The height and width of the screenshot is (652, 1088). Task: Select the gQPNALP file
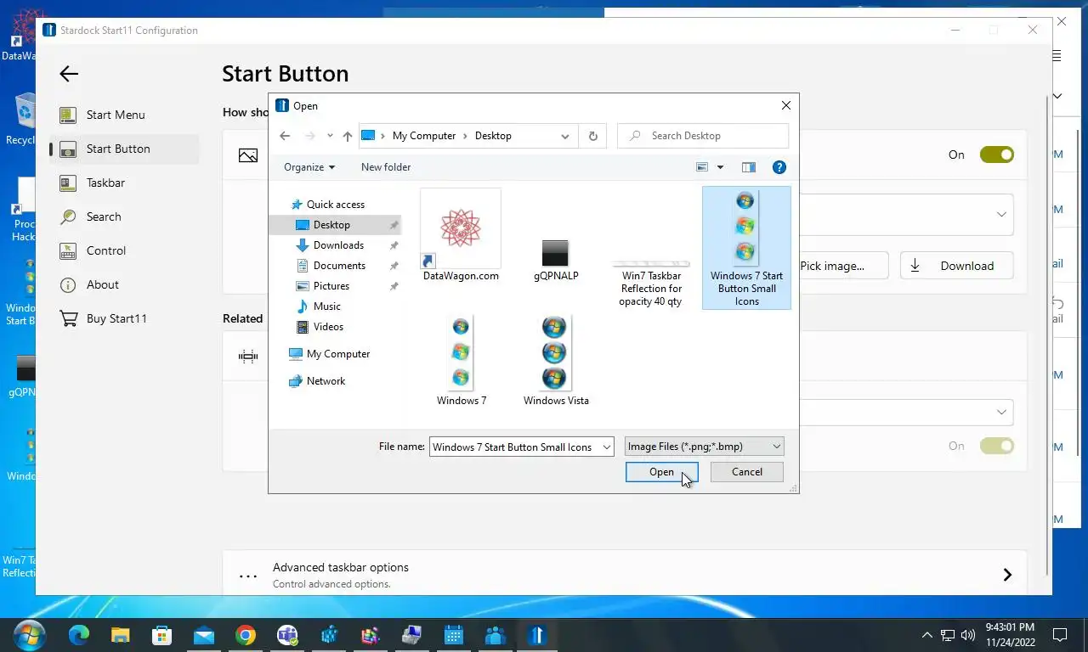point(556,260)
